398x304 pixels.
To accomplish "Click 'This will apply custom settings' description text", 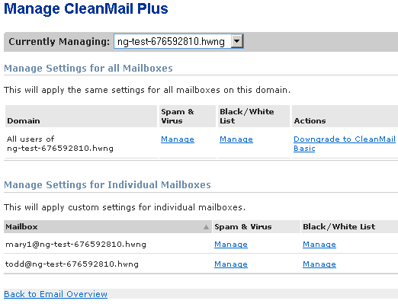I will (125, 207).
